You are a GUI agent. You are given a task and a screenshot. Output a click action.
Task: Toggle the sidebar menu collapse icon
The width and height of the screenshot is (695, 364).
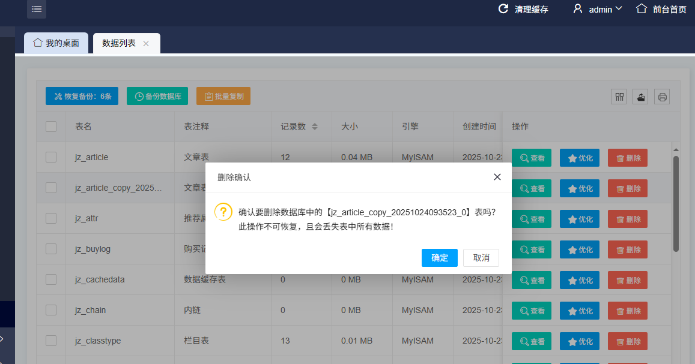click(x=36, y=9)
